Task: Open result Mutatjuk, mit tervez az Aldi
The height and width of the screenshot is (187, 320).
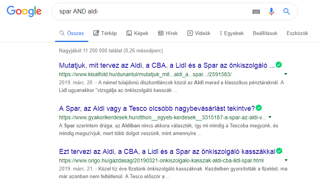Action: pos(167,65)
